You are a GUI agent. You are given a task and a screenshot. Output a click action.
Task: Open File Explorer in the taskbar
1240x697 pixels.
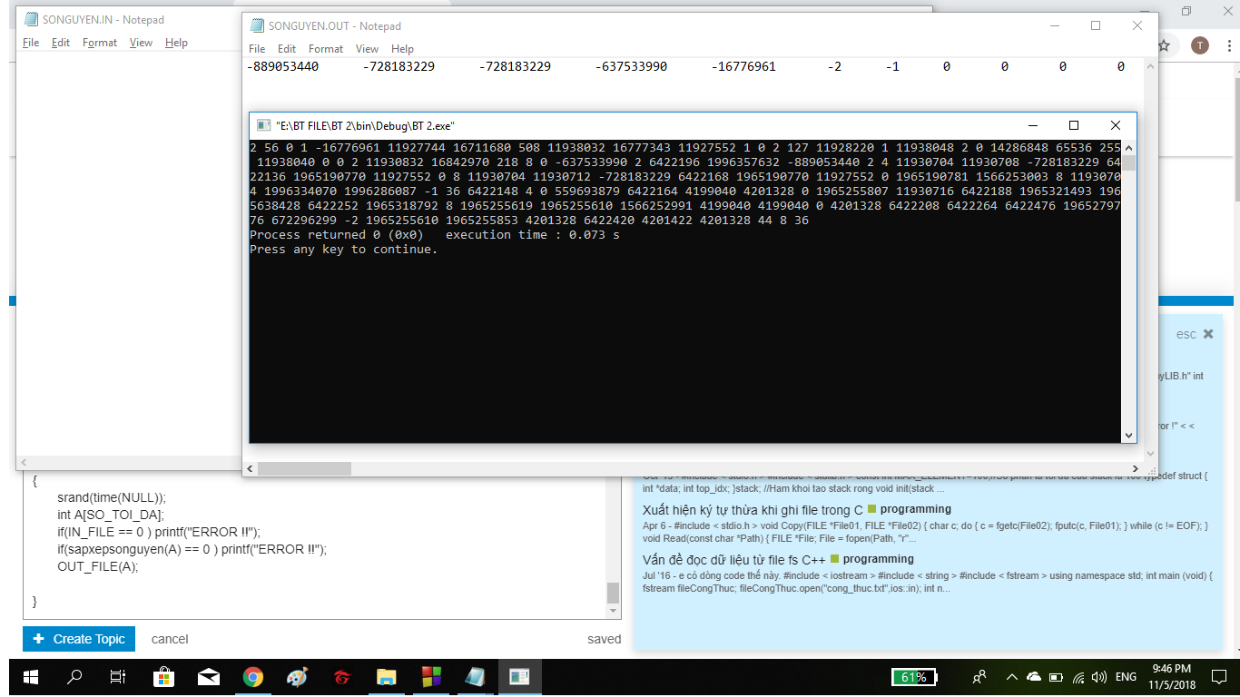387,677
